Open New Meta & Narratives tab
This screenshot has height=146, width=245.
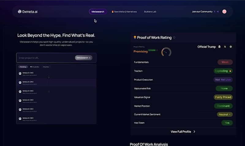124,12
